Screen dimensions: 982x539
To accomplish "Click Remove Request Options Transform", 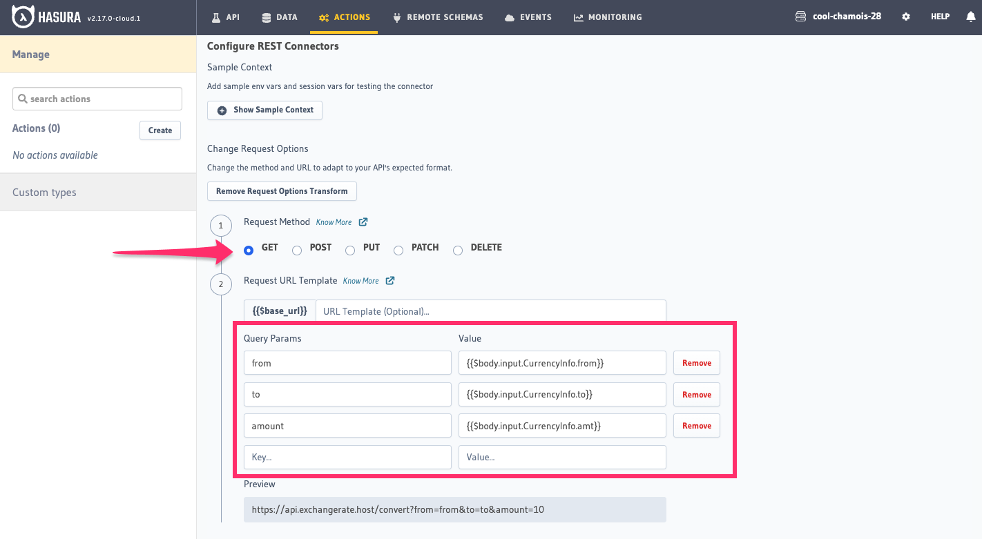I will [282, 191].
